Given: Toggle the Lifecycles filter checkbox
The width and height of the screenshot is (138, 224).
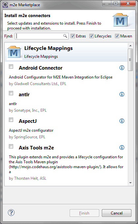Looking at the screenshot, I should 91,36.
